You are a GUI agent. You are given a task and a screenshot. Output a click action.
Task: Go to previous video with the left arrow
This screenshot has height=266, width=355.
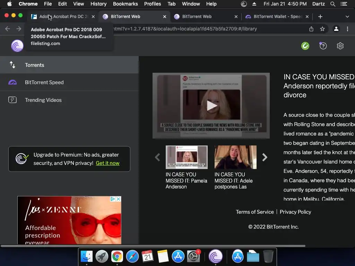[x=158, y=157]
